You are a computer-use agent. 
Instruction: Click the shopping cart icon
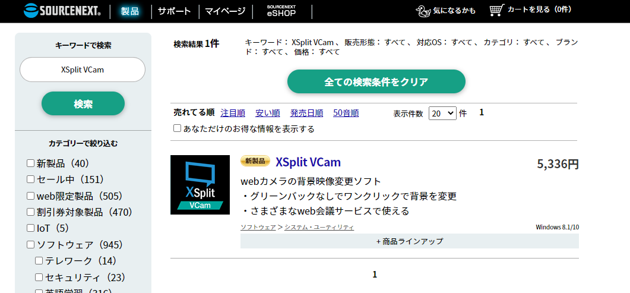coord(497,10)
